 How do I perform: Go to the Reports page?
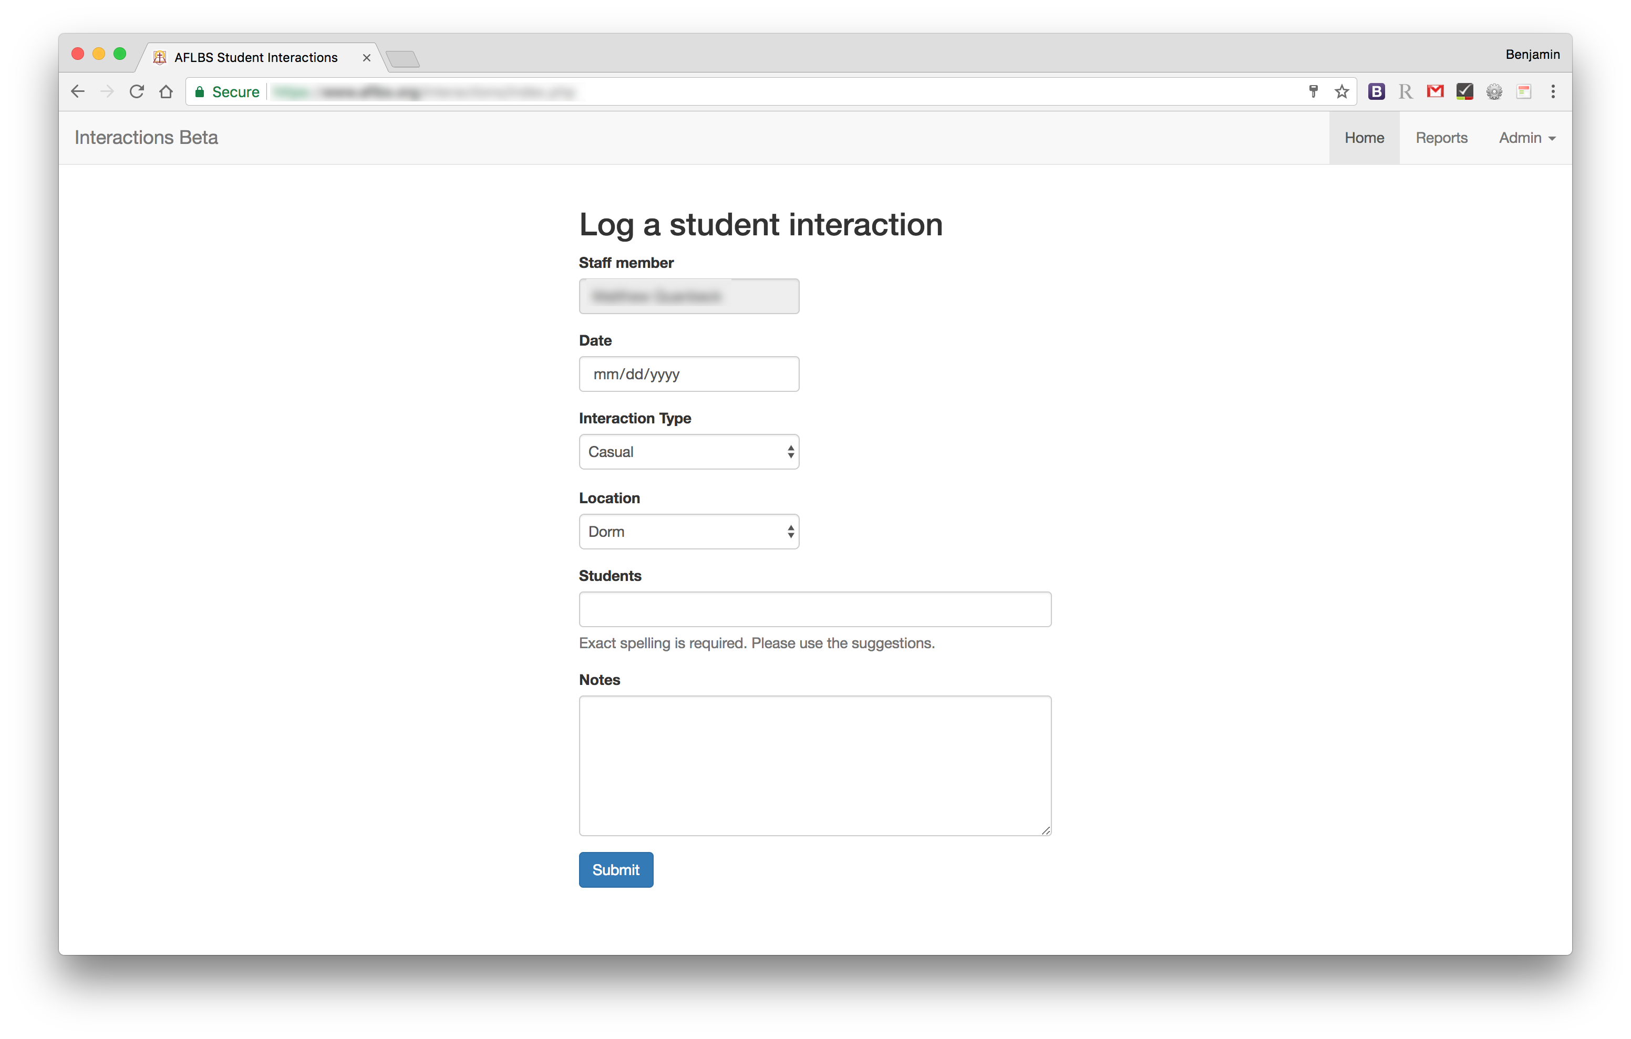(x=1441, y=138)
